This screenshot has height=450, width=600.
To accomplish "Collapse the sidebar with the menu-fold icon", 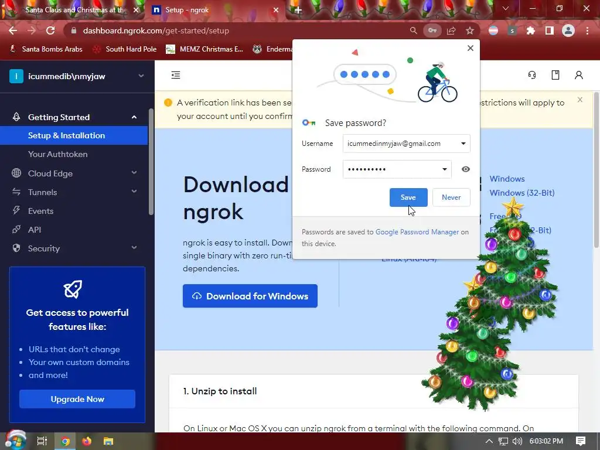I will (x=176, y=75).
